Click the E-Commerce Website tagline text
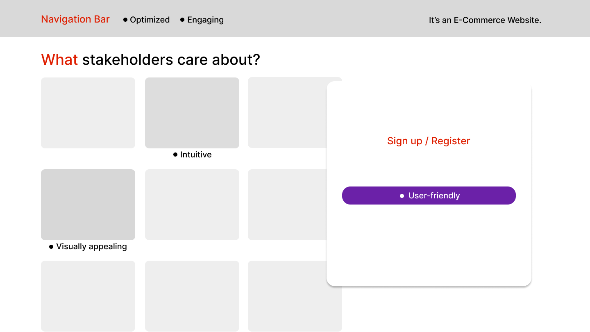Screen dimensions: 590x332 coord(485,20)
